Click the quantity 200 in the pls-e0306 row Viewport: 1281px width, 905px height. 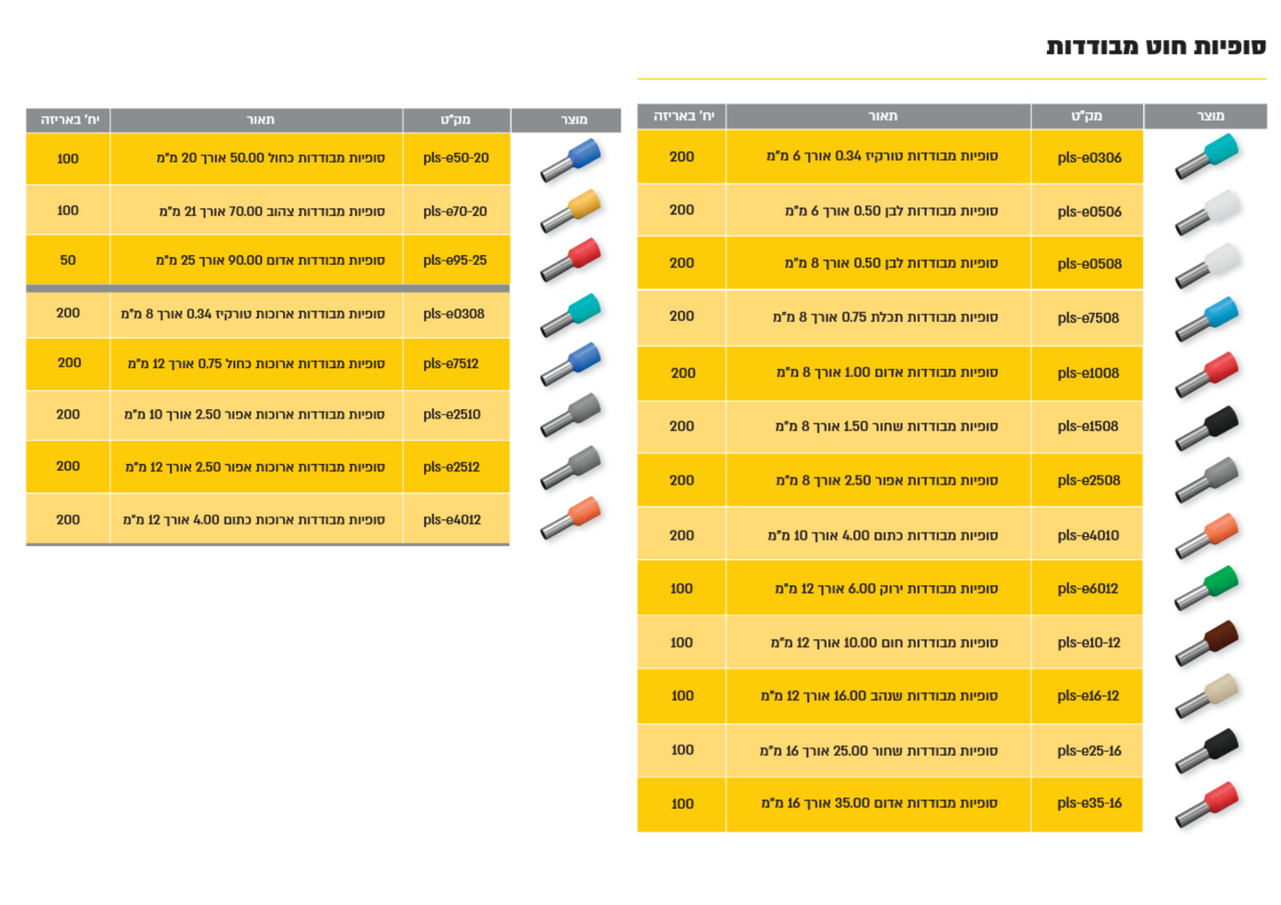pyautogui.click(x=681, y=156)
